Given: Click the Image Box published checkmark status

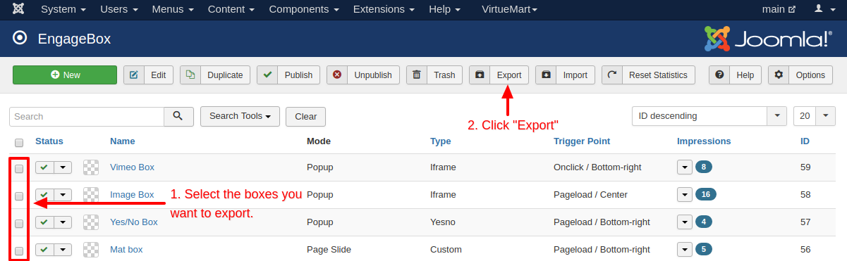Looking at the screenshot, I should pyautogui.click(x=44, y=195).
